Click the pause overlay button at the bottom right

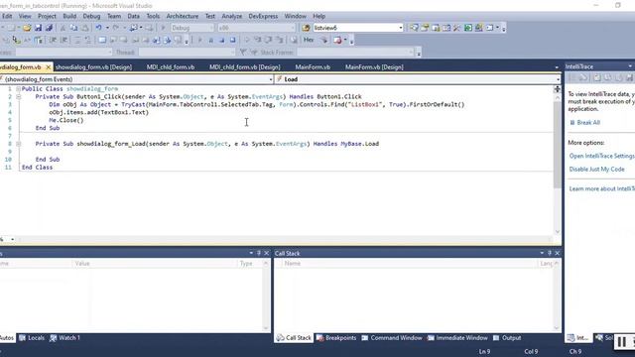(x=622, y=342)
